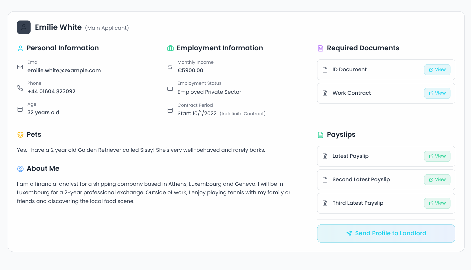View the Second Latest Payslip
The width and height of the screenshot is (471, 270).
pos(437,179)
